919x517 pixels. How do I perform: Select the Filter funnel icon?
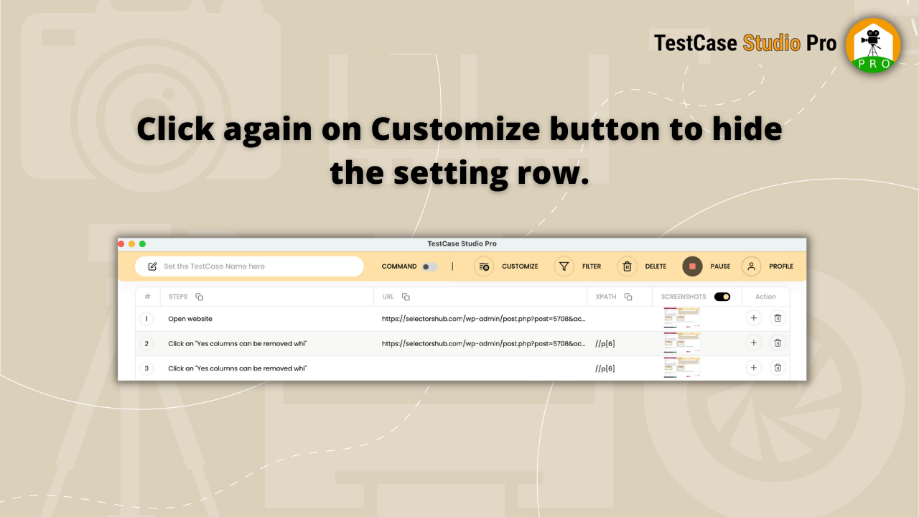click(x=564, y=266)
